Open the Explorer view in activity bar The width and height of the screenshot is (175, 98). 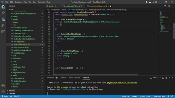click(x=3, y=7)
